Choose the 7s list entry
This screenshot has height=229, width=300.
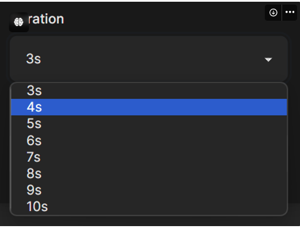[149, 157]
